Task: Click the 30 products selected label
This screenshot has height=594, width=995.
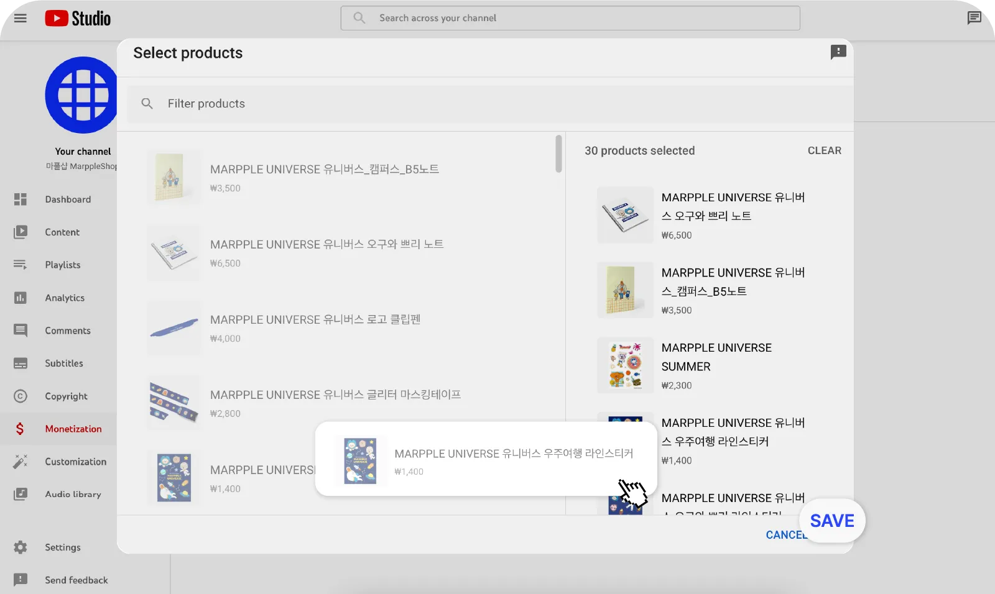Action: tap(639, 150)
